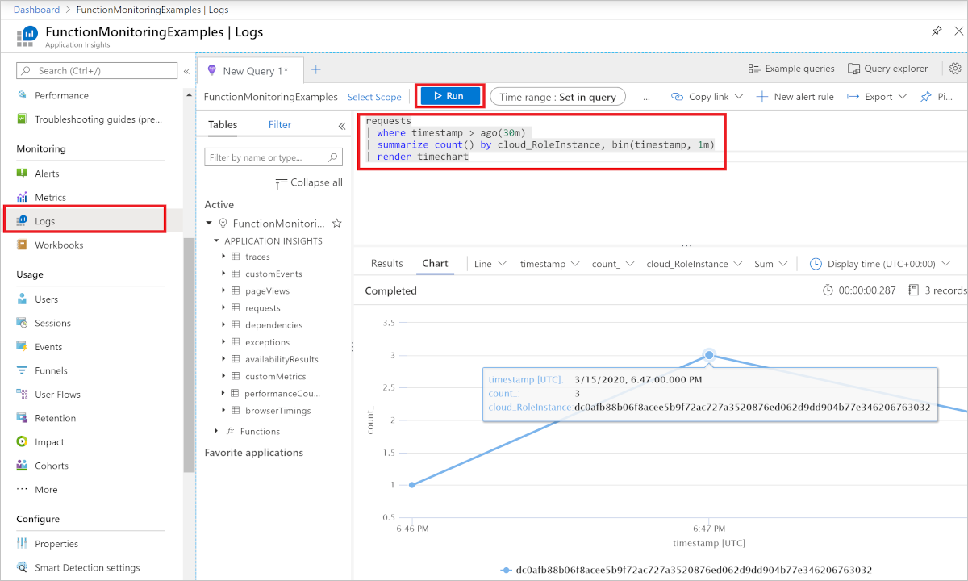Switch to the Filter tab
Image resolution: width=968 pixels, height=581 pixels.
coord(279,125)
